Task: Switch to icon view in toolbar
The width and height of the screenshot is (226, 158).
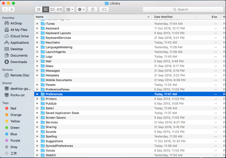Action: click(39, 10)
